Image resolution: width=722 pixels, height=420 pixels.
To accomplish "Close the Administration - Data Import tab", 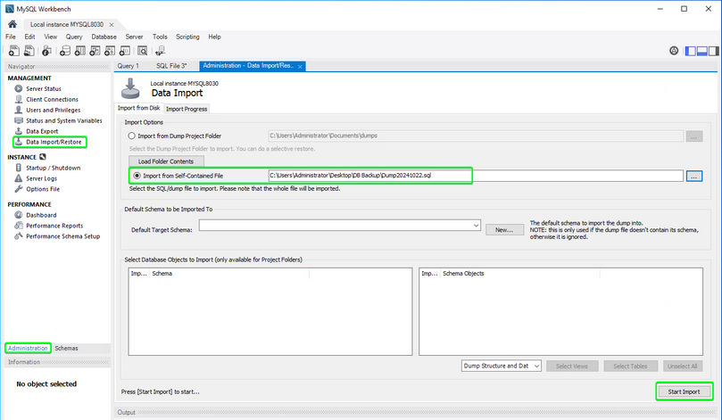I will tap(300, 67).
